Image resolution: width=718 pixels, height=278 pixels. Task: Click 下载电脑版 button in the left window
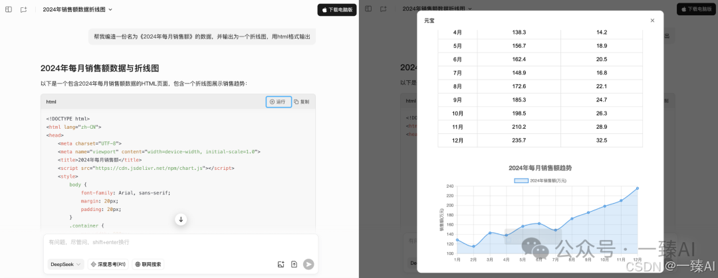click(x=336, y=9)
